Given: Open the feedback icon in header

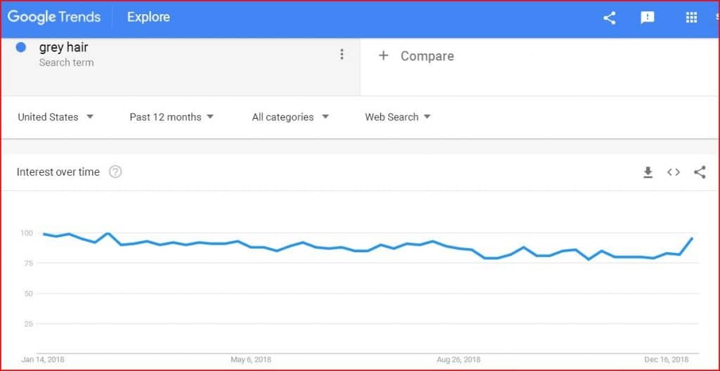Looking at the screenshot, I should 648,18.
